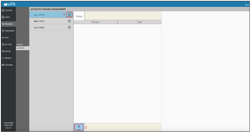
Task: Click the Suite logo in header
Action: (10, 4)
